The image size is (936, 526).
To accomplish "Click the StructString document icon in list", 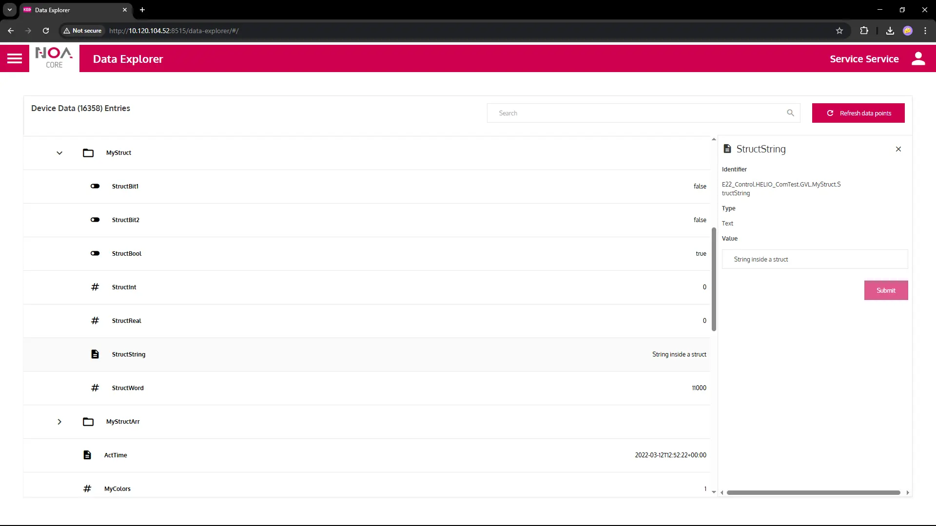I will tap(95, 354).
